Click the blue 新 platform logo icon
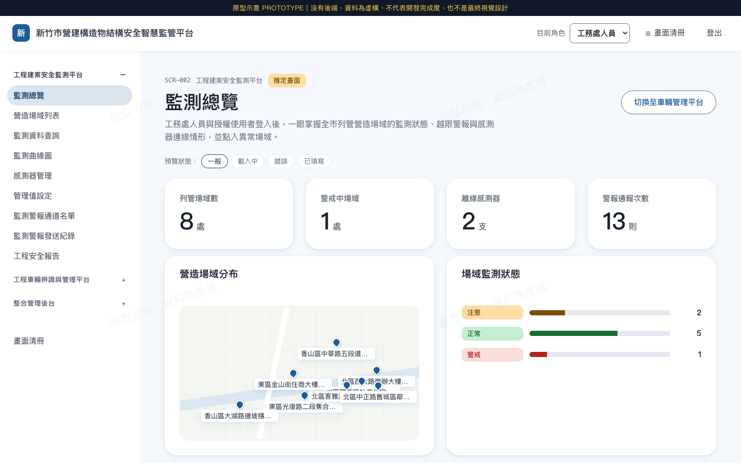 click(x=21, y=33)
